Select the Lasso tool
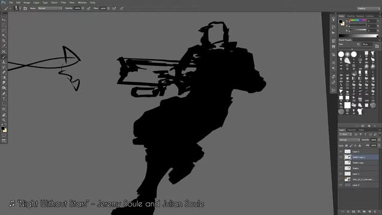The width and height of the screenshot is (382, 215). click(x=4, y=30)
